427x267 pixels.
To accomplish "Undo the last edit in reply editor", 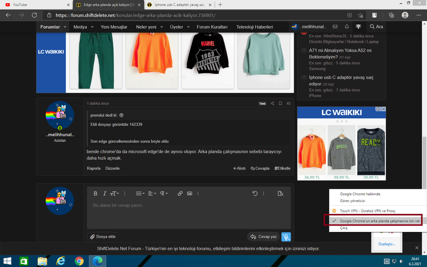I will point(255,193).
